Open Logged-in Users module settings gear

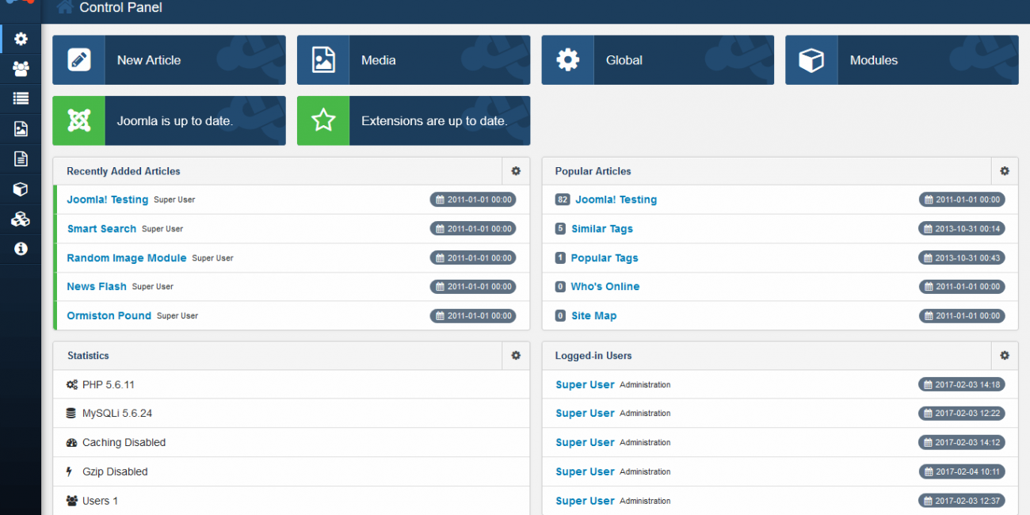coord(1005,356)
